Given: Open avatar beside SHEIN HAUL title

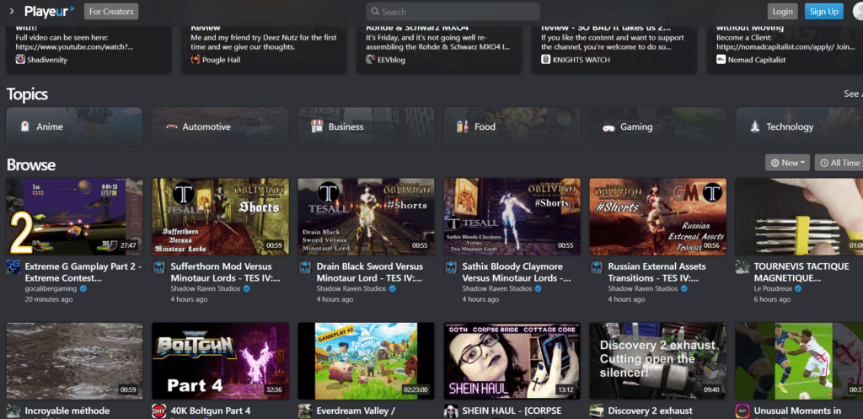Looking at the screenshot, I should tap(451, 411).
